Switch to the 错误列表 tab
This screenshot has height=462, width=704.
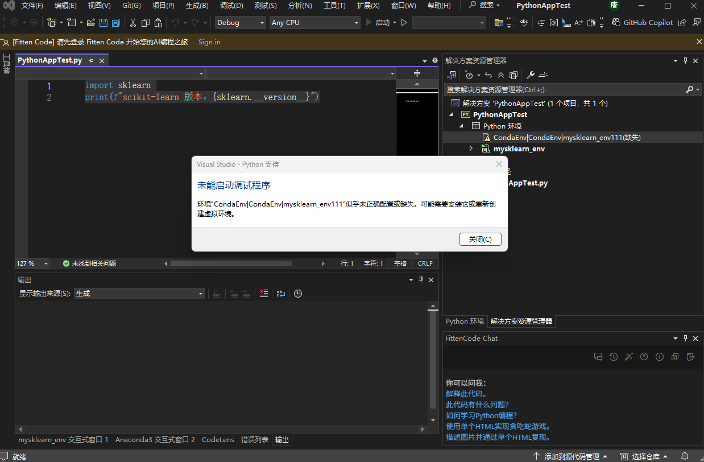pos(255,440)
